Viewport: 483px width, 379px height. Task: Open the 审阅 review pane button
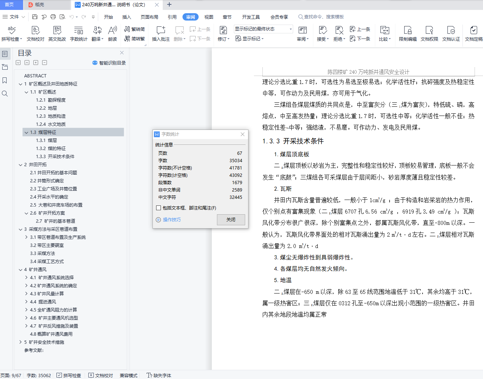click(x=303, y=33)
